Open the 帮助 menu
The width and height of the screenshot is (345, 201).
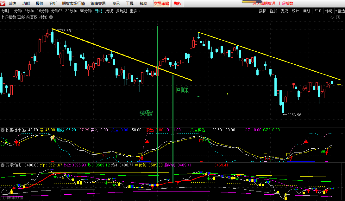tap(143, 3)
